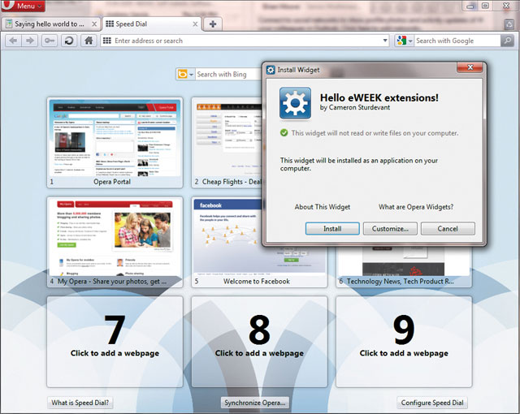520x414 pixels.
Task: Click the Speed Dial grid icon in address bar
Action: coord(106,41)
